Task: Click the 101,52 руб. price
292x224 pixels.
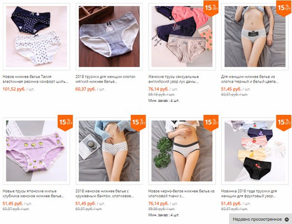Action: 14,89
